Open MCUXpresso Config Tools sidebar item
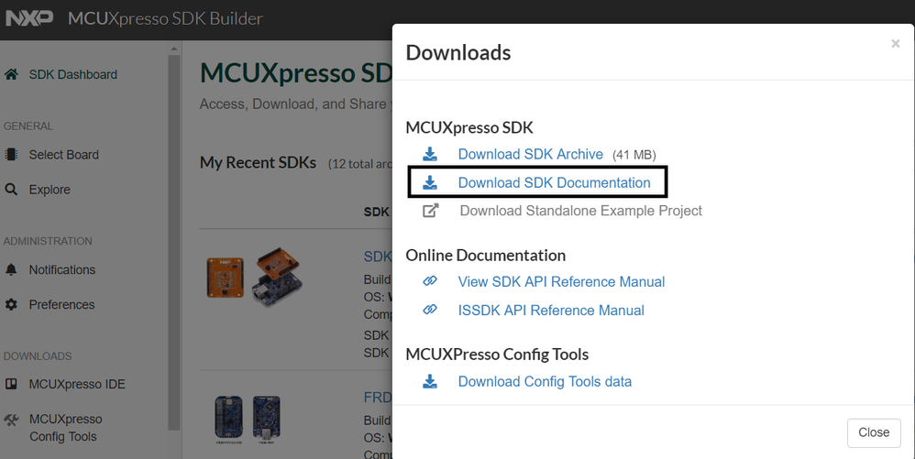 (65, 427)
